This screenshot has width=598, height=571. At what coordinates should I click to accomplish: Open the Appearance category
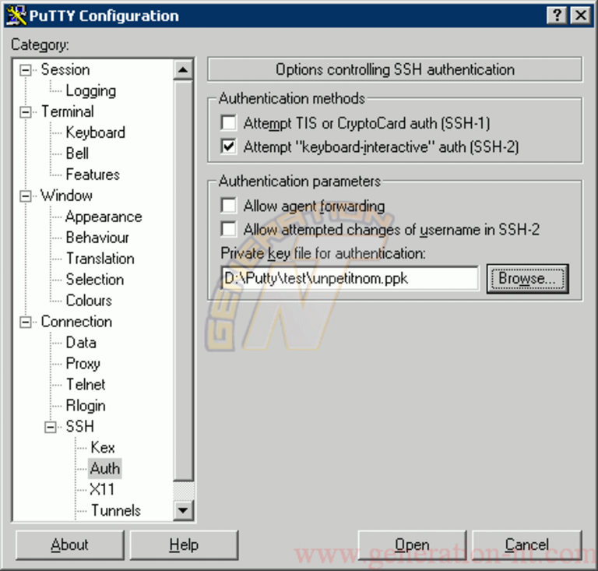(104, 217)
